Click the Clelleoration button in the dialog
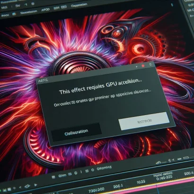The width and height of the screenshot is (194, 194). pos(76,132)
